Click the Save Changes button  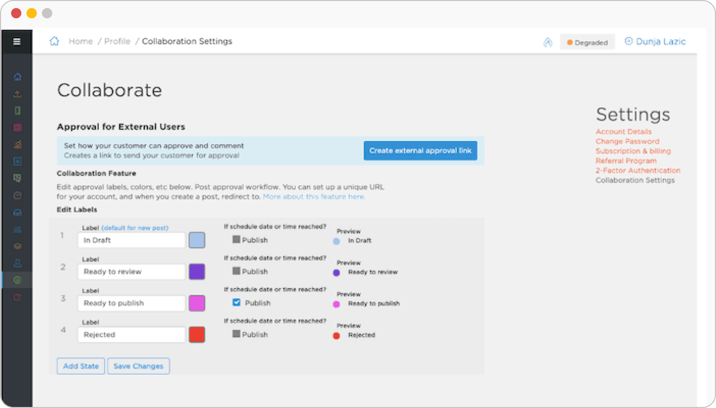[138, 366]
